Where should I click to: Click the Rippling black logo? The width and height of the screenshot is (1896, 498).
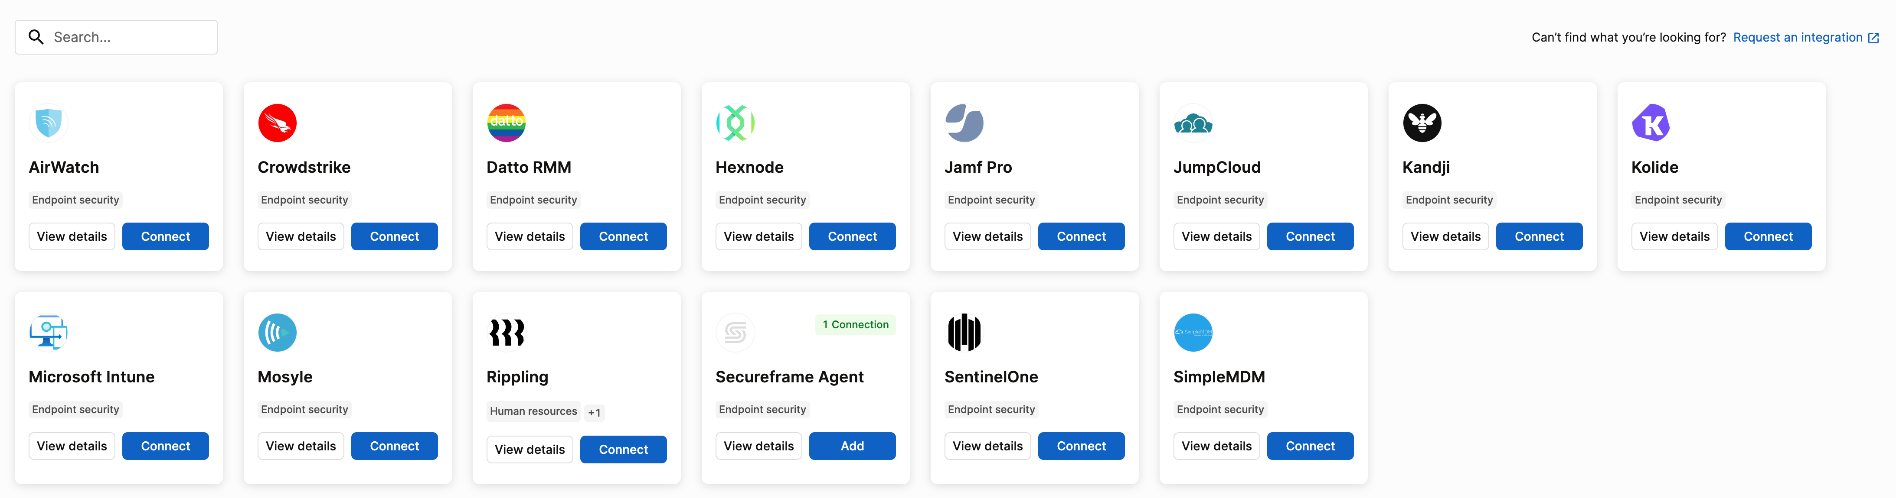tap(507, 333)
